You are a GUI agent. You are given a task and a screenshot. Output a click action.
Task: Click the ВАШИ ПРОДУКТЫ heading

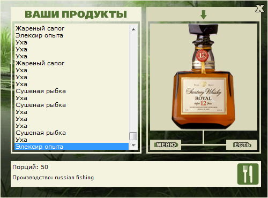76,14
